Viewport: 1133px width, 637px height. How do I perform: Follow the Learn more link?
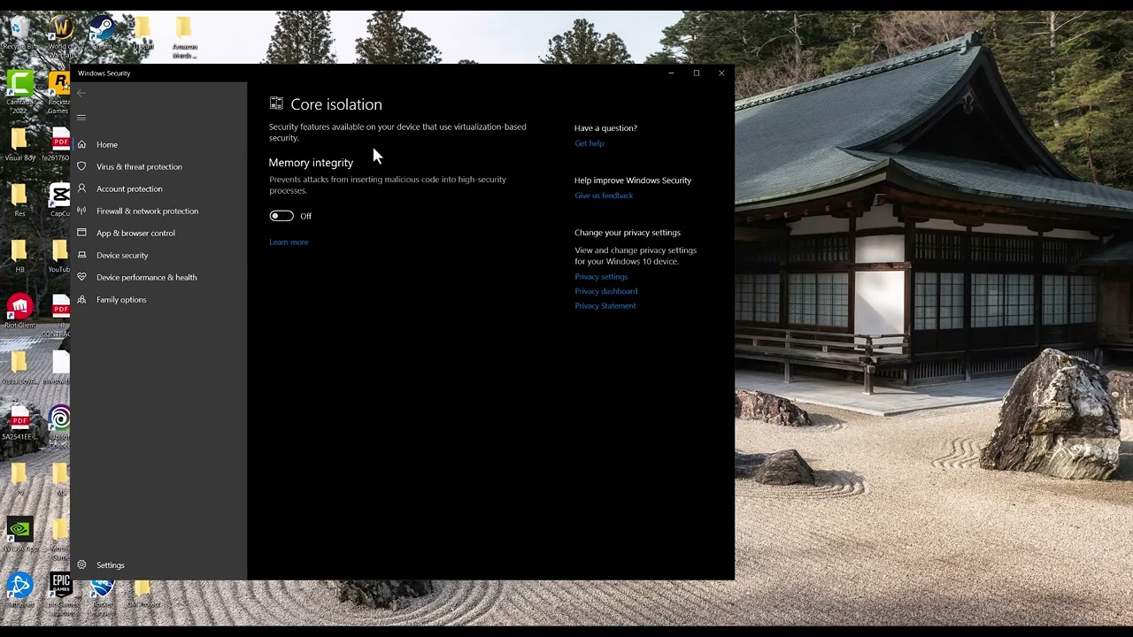coord(289,242)
